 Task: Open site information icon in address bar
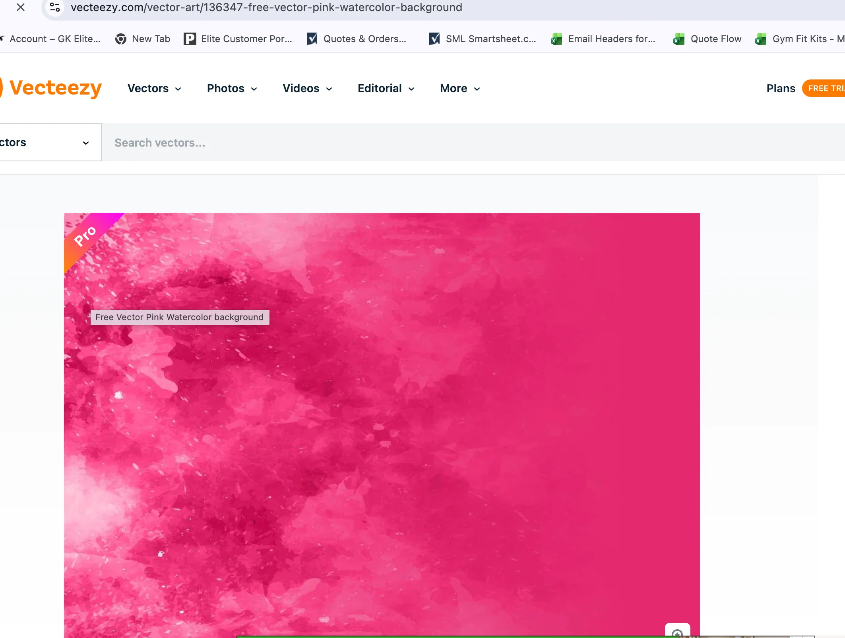click(x=55, y=7)
